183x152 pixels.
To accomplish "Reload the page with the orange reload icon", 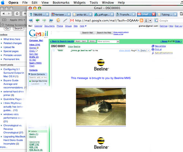I will (x=58, y=20).
